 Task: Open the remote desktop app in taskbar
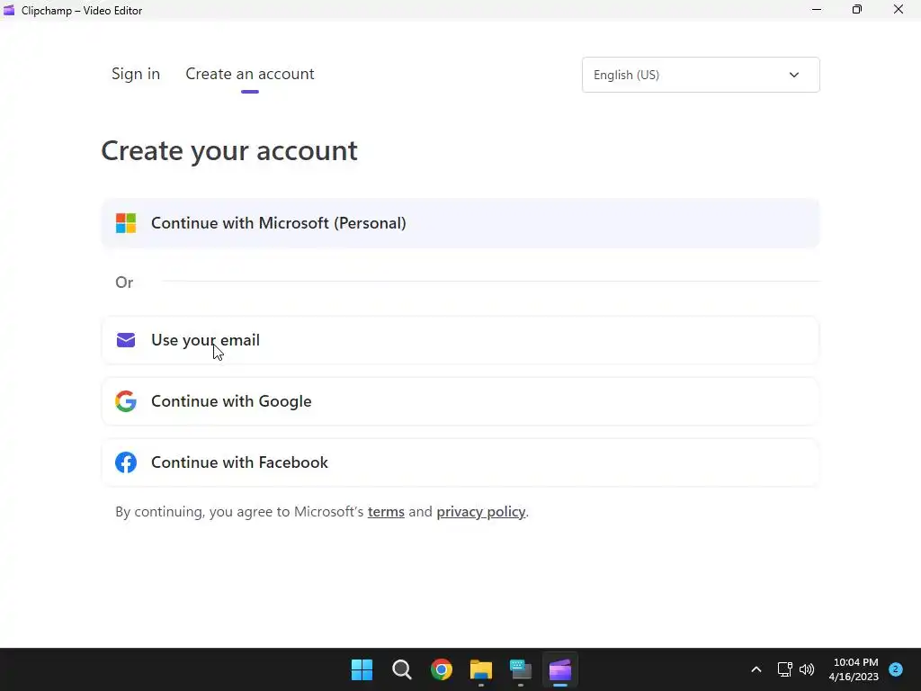(x=521, y=669)
